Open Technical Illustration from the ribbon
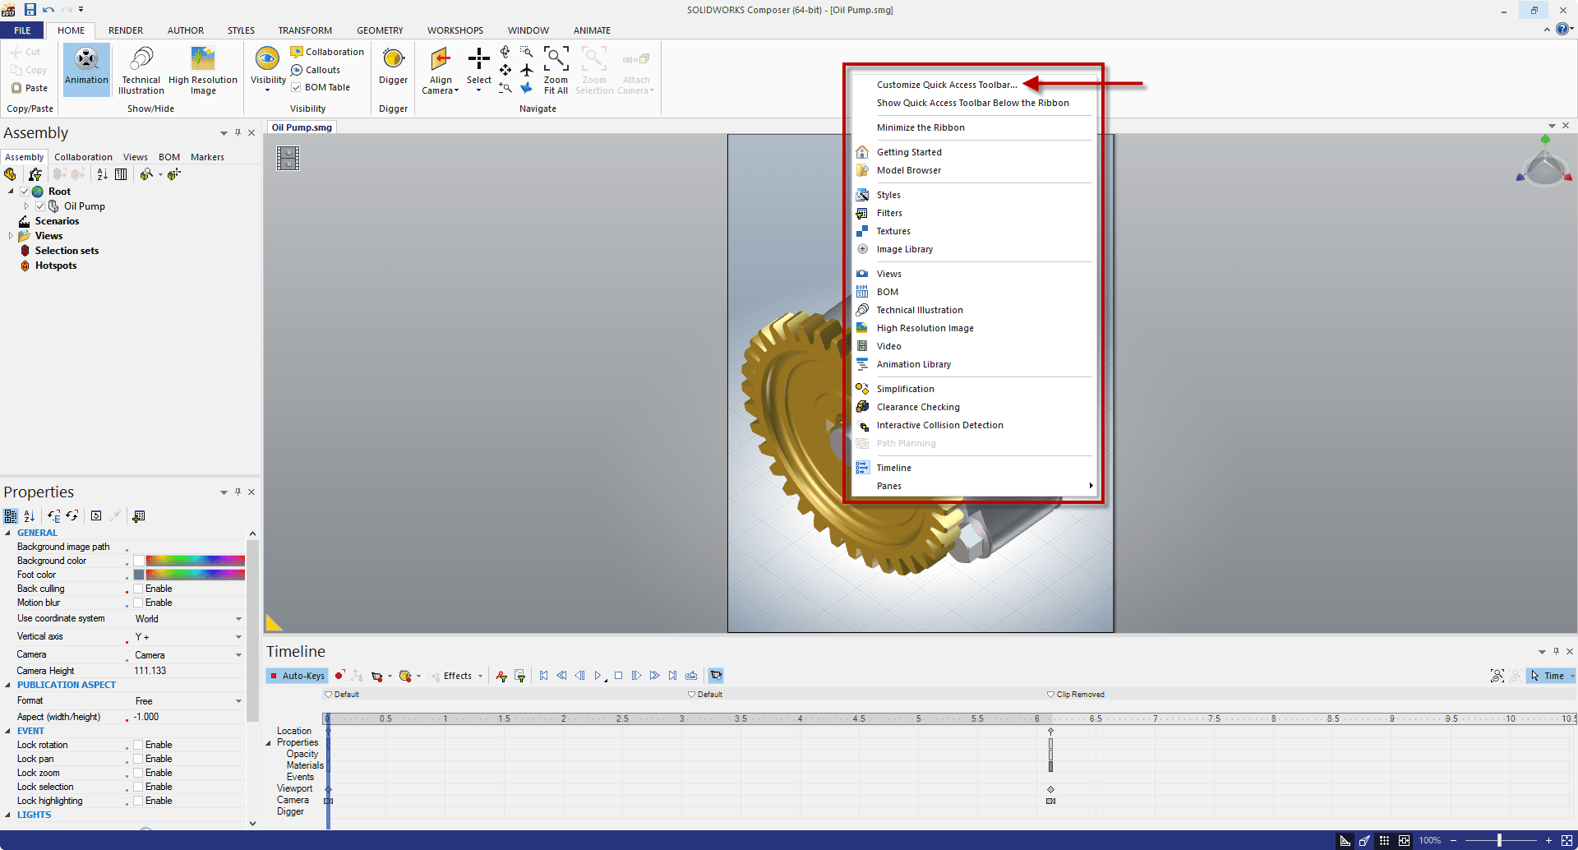This screenshot has height=850, width=1578. 141,70
